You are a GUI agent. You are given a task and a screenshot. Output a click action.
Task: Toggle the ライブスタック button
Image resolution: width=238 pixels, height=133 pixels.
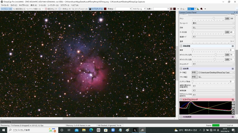pyautogui.click(x=96, y=9)
